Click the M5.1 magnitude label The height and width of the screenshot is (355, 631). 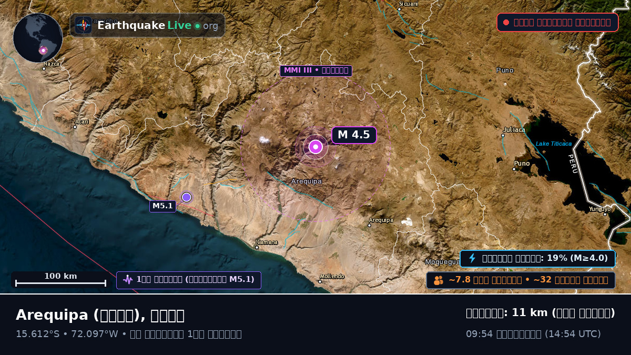(x=162, y=206)
